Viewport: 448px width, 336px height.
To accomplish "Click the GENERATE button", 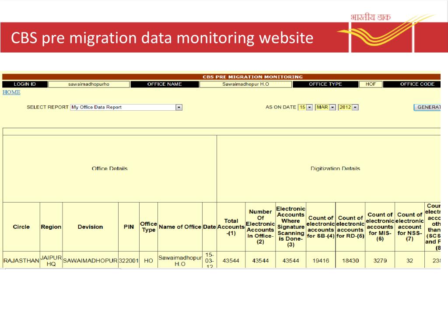I will (x=427, y=107).
